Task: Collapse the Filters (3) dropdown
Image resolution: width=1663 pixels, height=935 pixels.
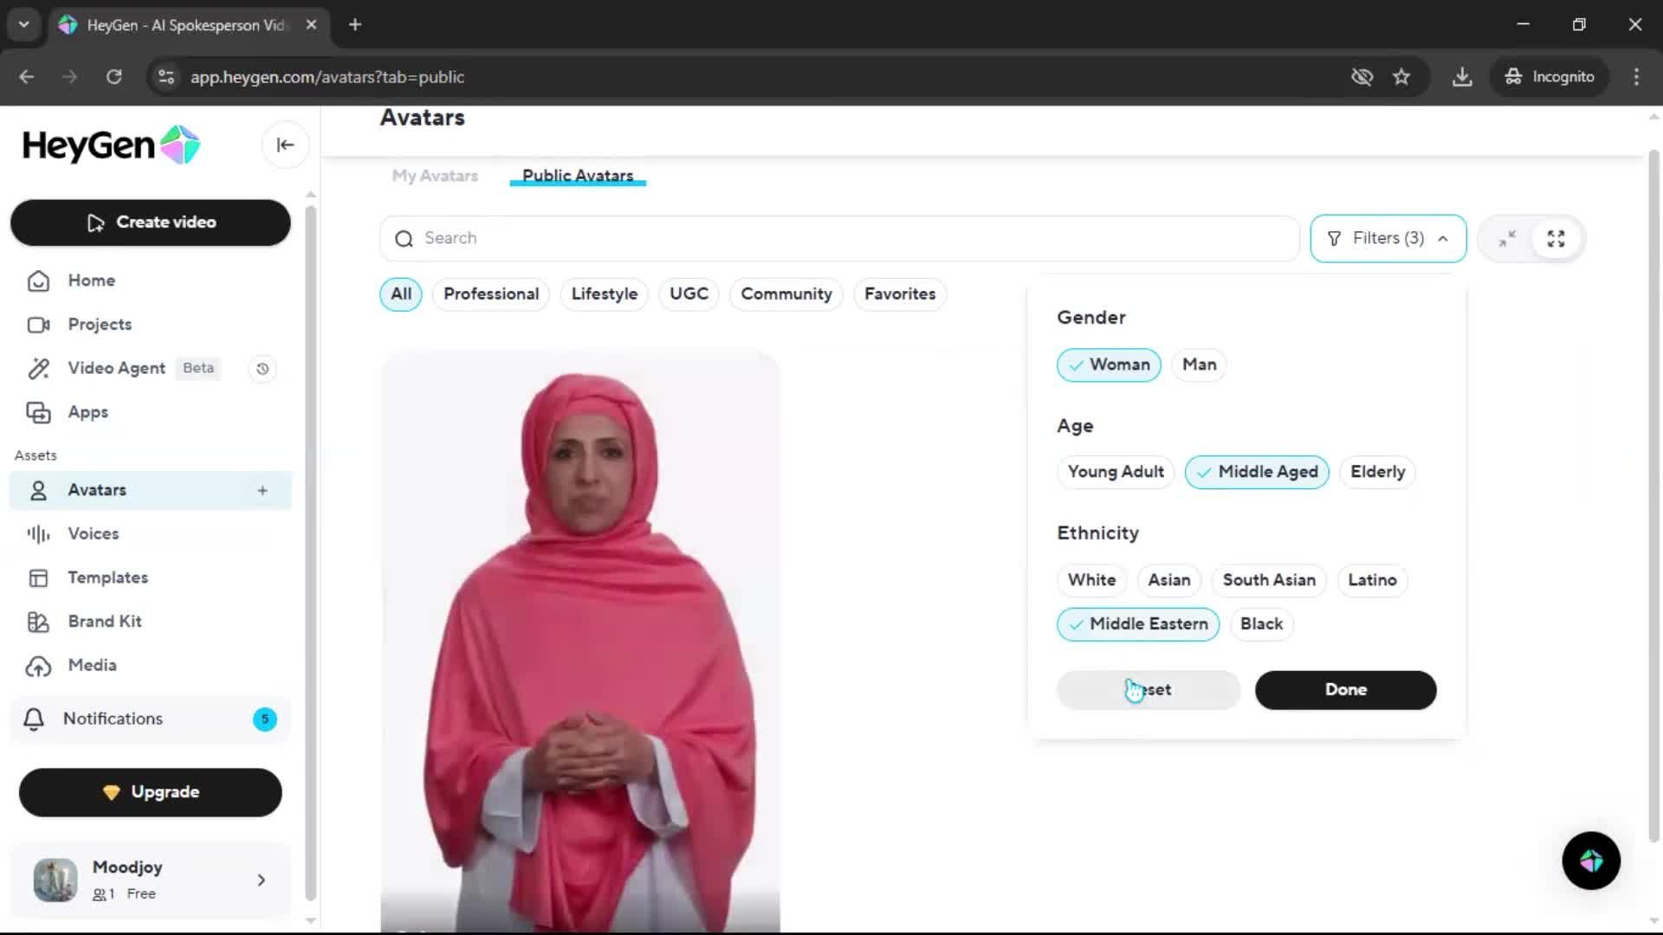Action: click(1388, 239)
